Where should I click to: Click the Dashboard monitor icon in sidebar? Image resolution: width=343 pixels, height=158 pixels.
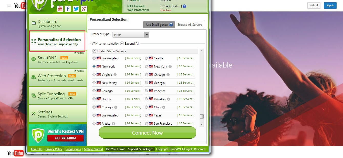[x=34, y=23]
